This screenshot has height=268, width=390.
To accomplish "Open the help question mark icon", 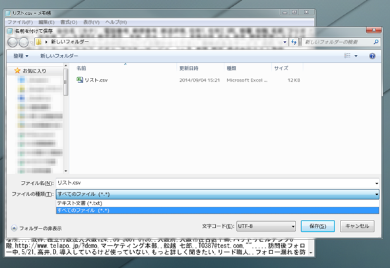I will point(372,56).
